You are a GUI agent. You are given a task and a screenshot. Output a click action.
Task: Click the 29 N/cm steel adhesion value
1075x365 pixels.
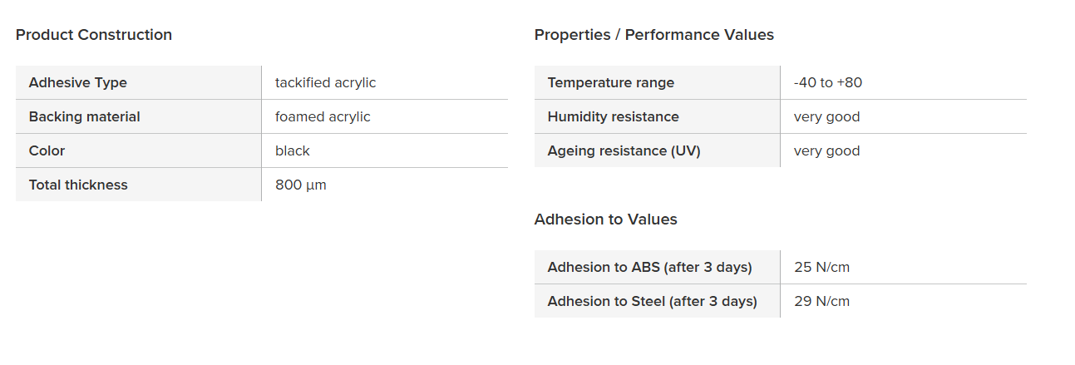pos(821,301)
